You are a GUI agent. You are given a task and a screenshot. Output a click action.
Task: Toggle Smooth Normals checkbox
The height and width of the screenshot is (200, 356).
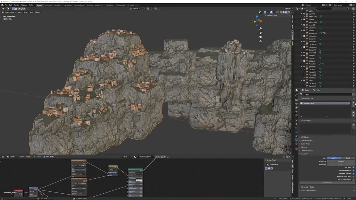(353, 171)
